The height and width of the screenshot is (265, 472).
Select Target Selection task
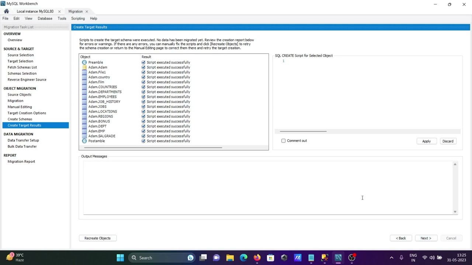(x=20, y=61)
